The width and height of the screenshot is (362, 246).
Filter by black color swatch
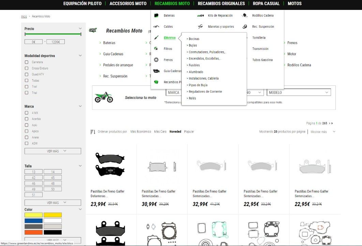point(52,232)
